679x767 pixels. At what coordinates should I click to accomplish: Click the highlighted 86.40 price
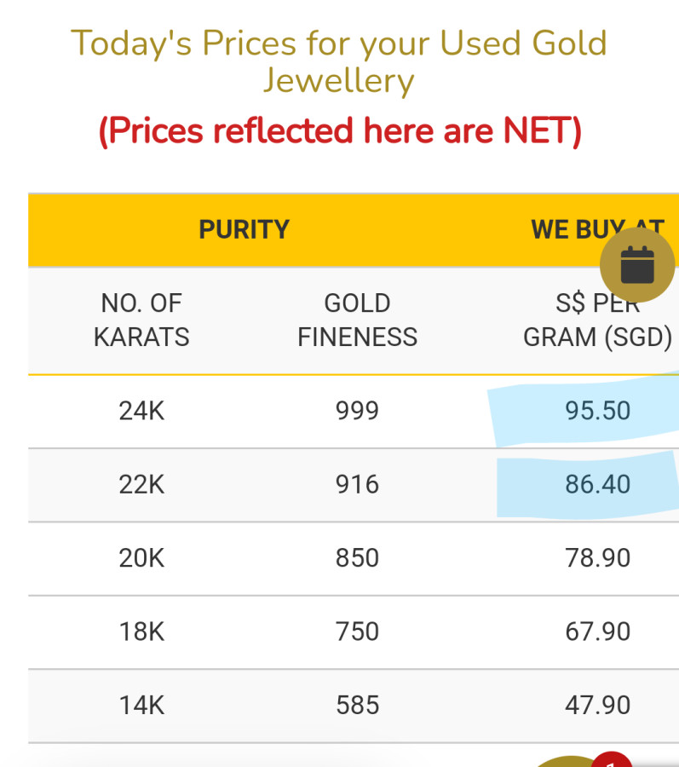(x=597, y=485)
